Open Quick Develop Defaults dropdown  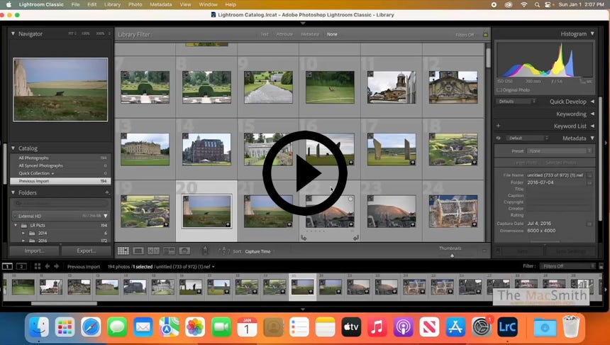(x=516, y=102)
